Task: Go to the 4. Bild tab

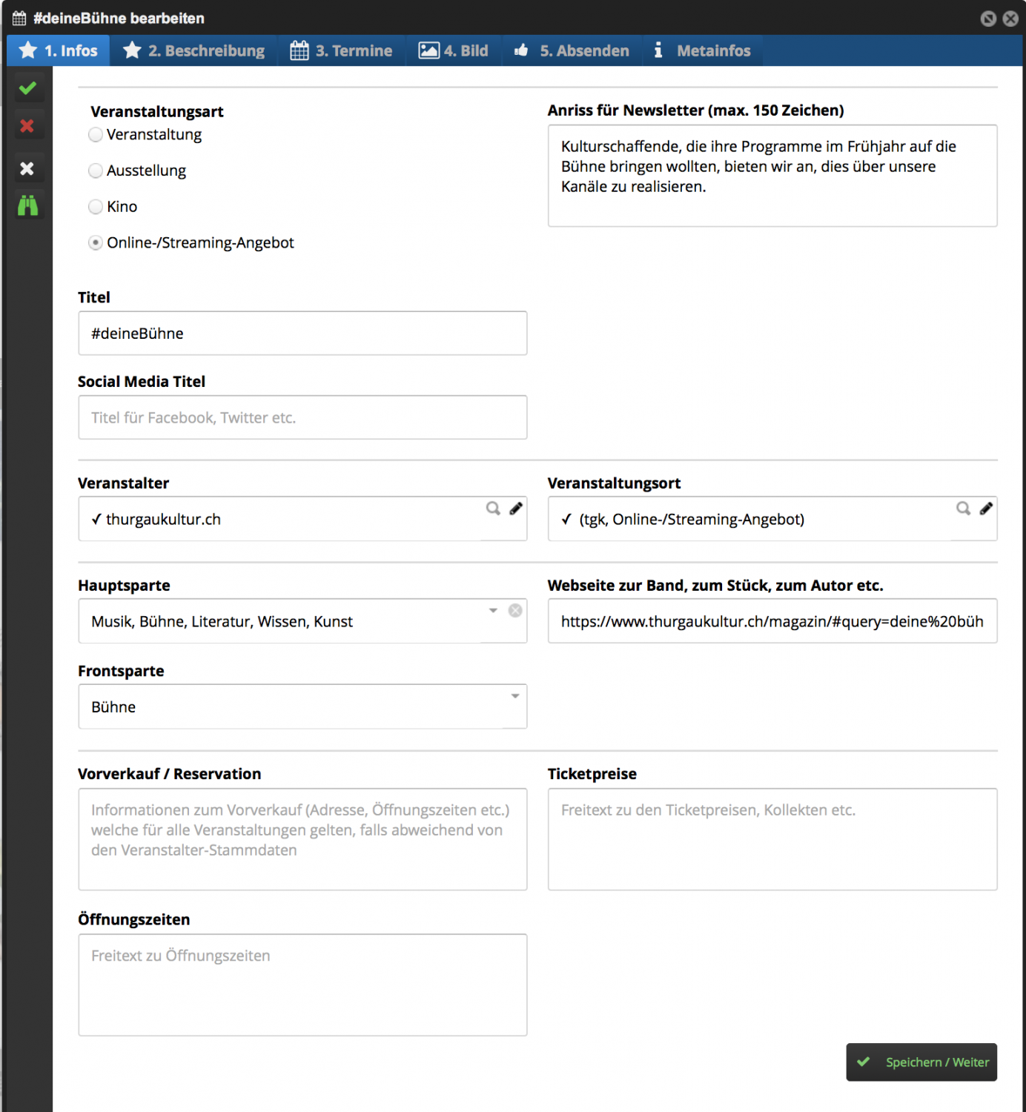Action: [x=454, y=50]
